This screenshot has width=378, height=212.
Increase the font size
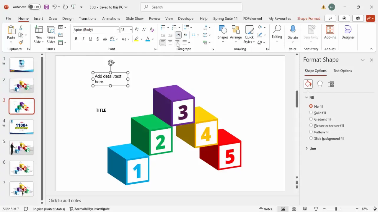[137, 29]
